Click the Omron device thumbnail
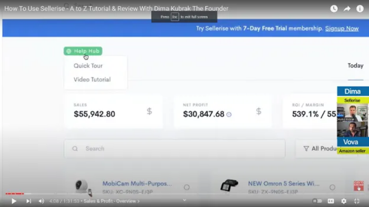 pos(229,185)
